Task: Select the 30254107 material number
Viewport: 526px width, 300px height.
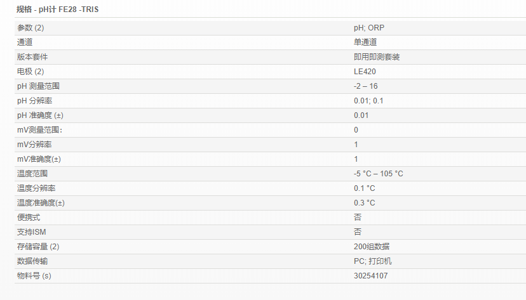Action: coord(370,276)
